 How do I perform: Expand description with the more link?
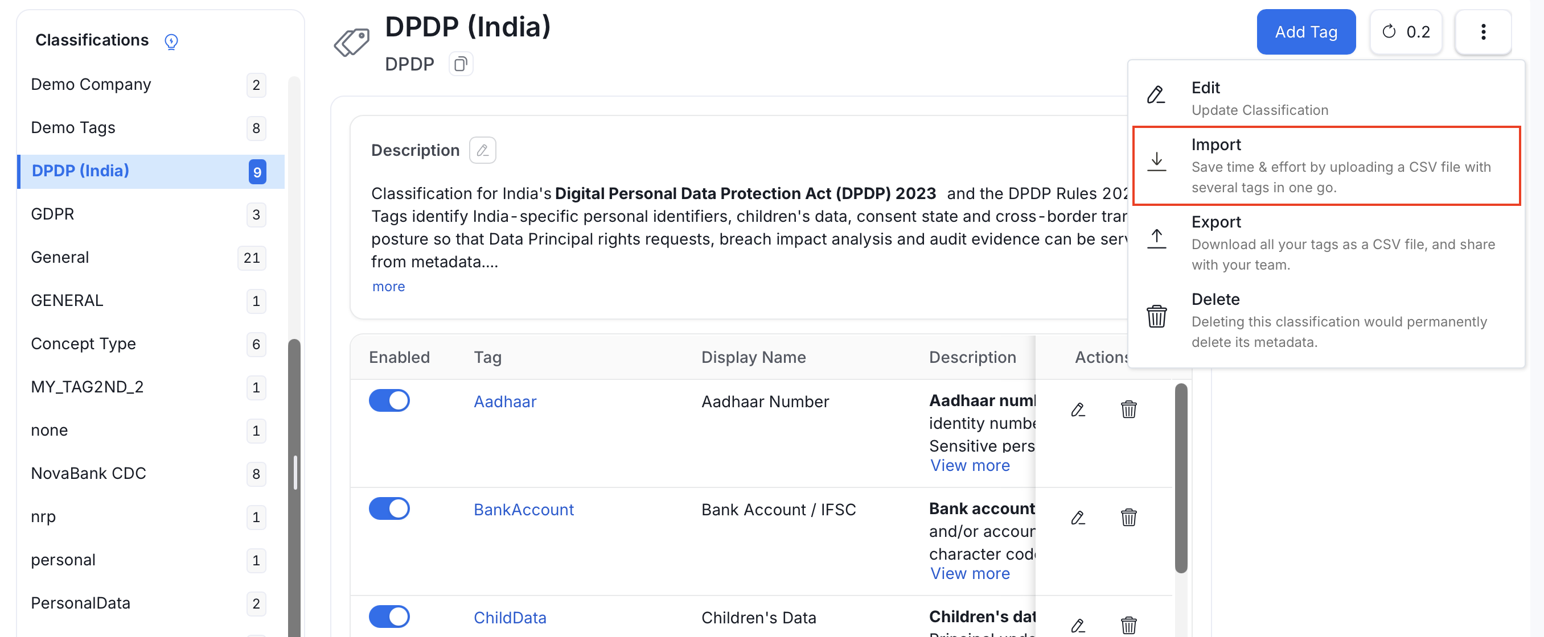(388, 286)
